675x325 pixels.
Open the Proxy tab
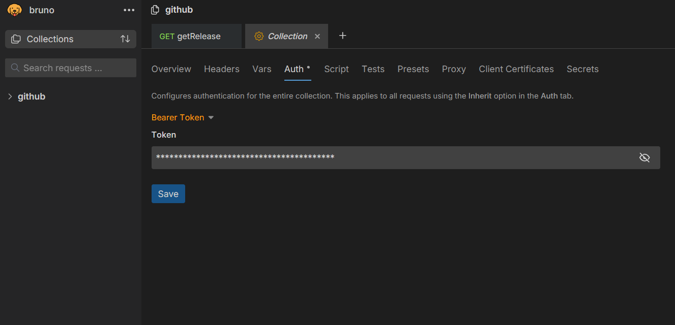454,69
